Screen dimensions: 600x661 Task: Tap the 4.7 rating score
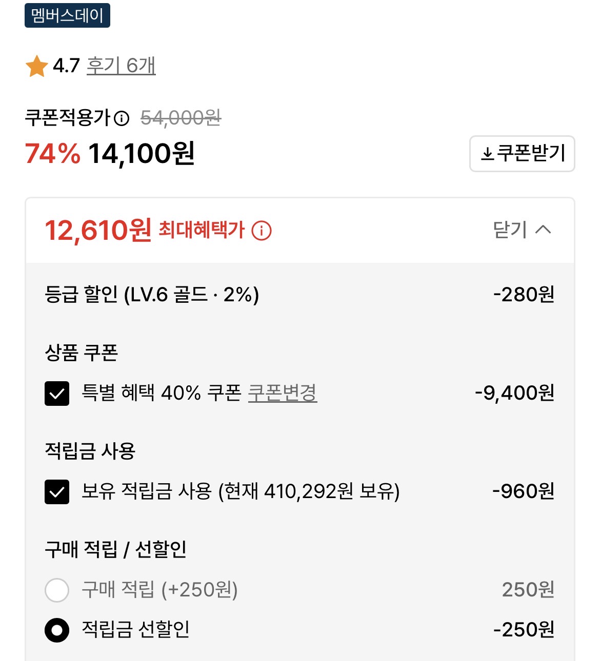(66, 66)
